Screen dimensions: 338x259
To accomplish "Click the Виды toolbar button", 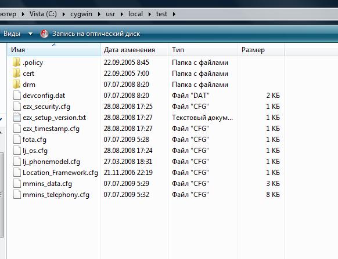I will coord(12,34).
